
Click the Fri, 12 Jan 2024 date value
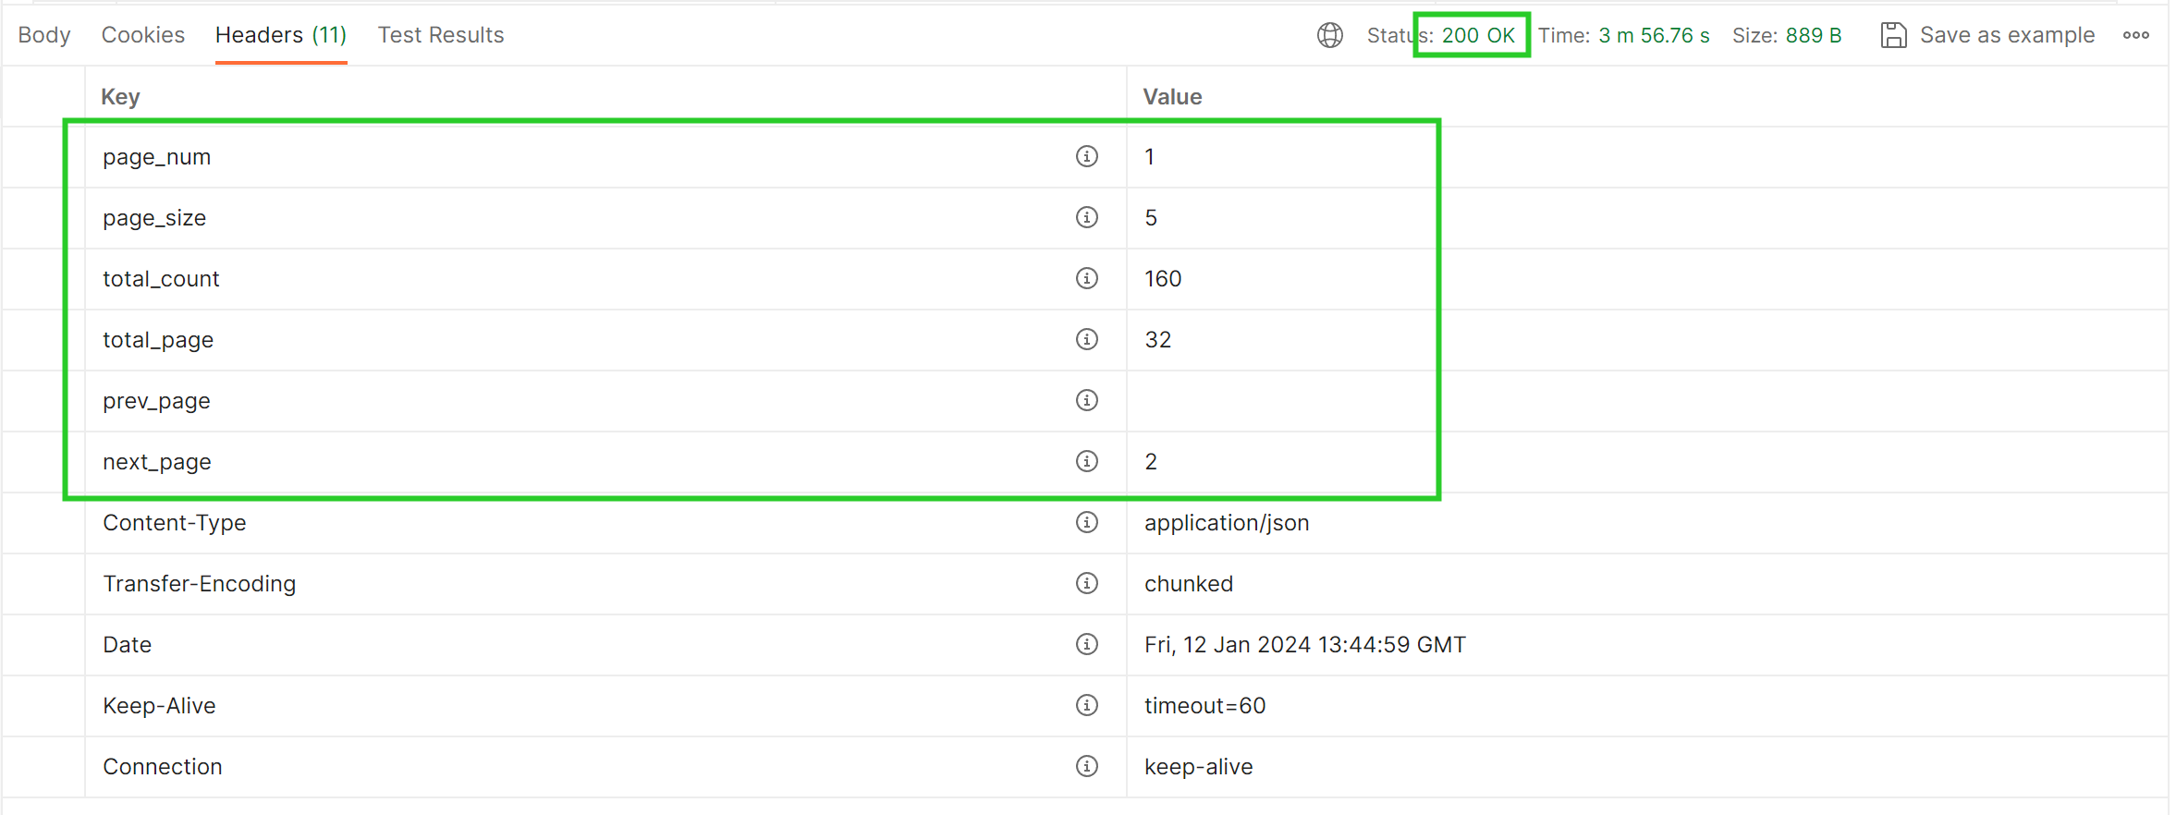point(1305,645)
